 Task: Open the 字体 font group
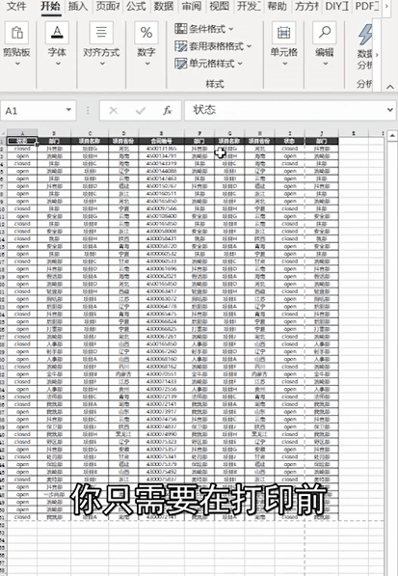tap(57, 43)
